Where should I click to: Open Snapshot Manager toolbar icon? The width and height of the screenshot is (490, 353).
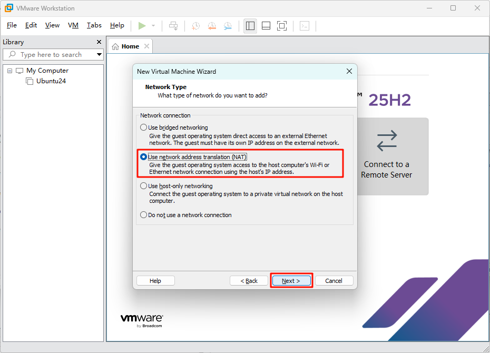[x=228, y=26]
